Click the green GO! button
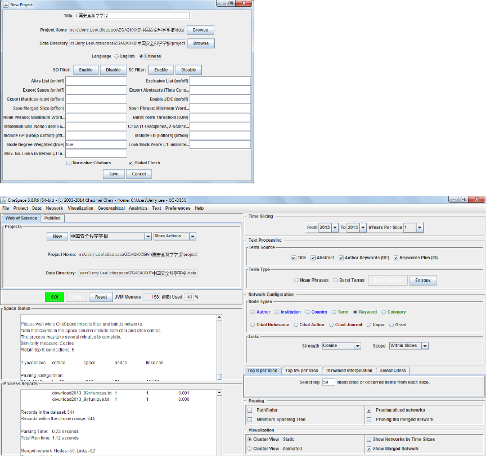Screen dimensions: 486x456 (55, 297)
